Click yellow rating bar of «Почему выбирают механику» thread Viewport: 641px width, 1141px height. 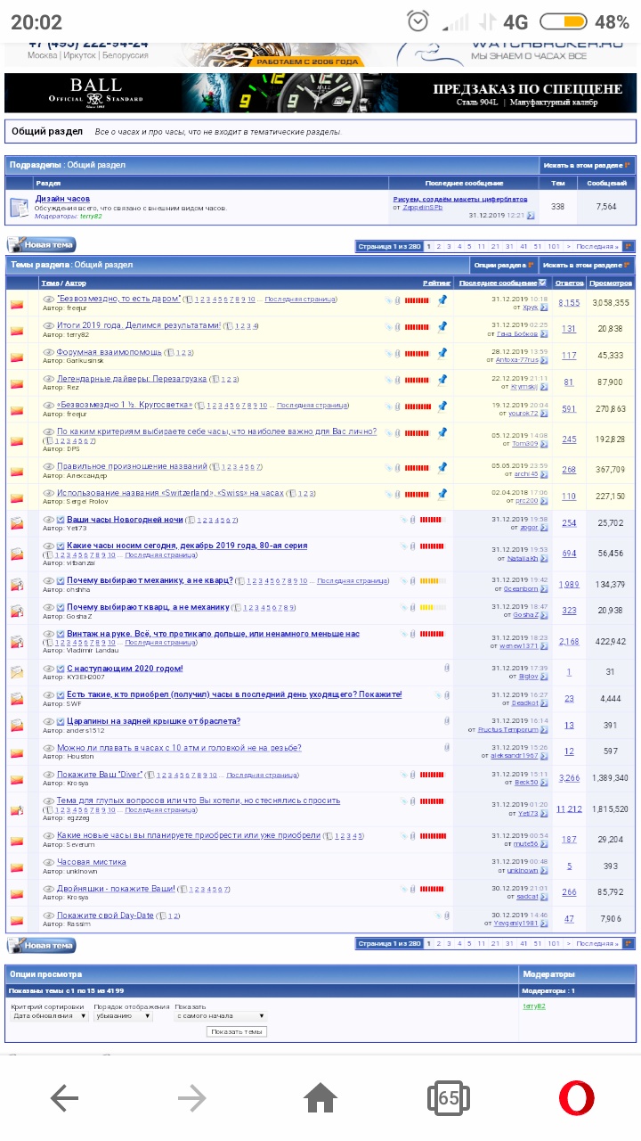tap(432, 580)
